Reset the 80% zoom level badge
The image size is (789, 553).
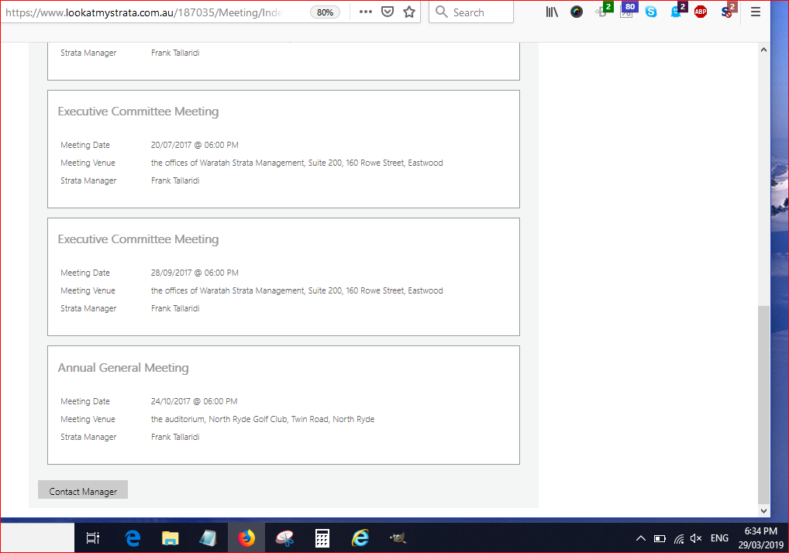(325, 12)
